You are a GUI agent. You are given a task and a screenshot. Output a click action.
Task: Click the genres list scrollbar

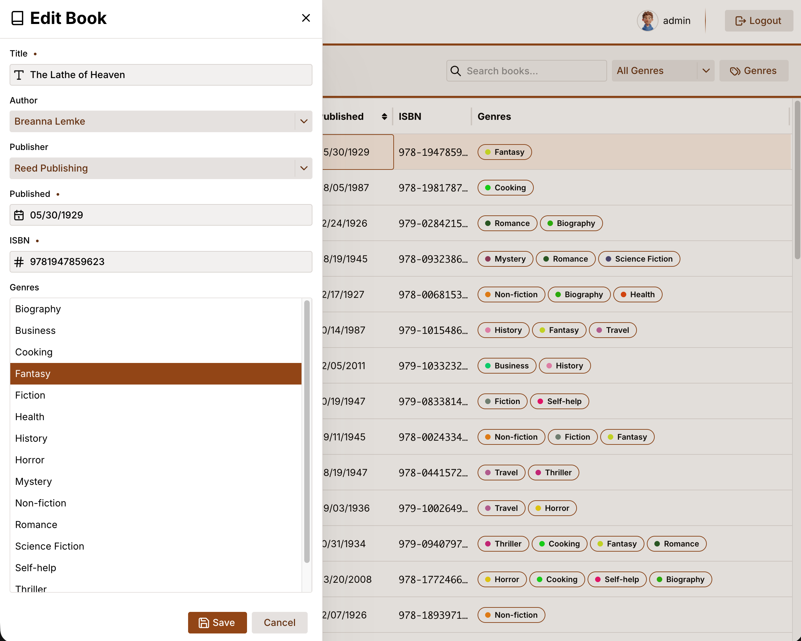click(307, 431)
